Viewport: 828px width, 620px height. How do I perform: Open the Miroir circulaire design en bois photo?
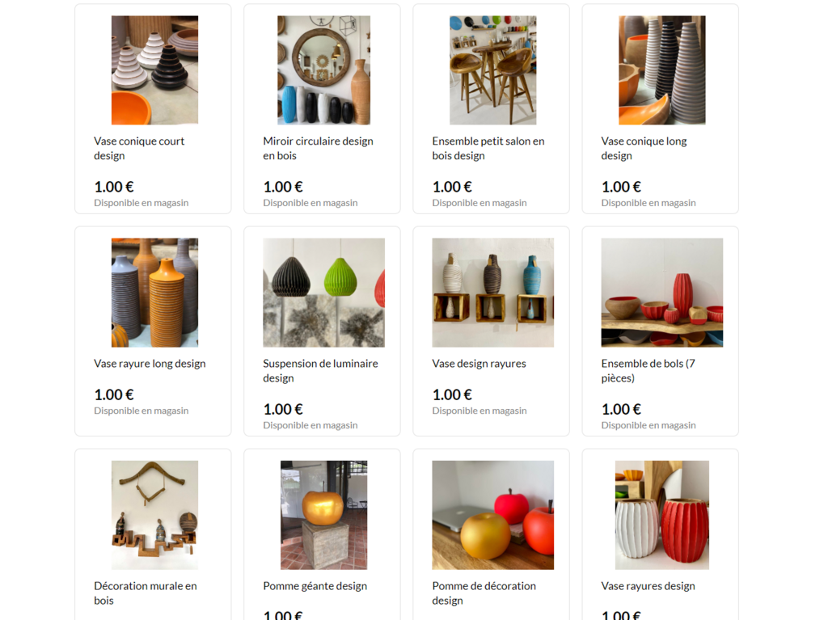323,70
